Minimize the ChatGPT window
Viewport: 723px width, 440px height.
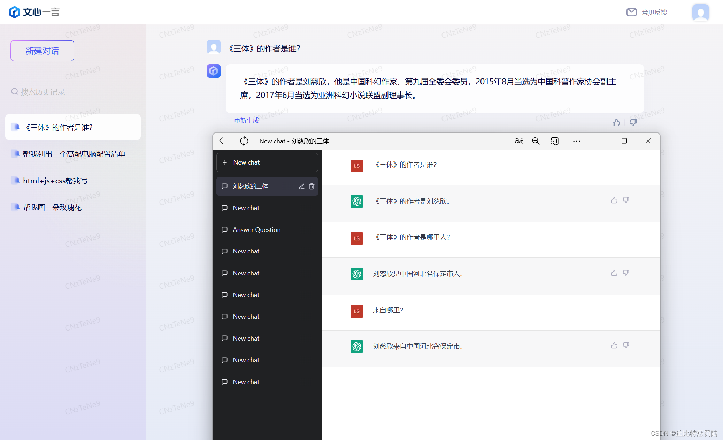click(x=600, y=141)
